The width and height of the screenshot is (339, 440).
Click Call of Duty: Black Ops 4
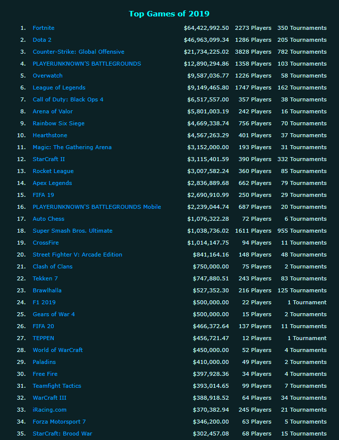(x=68, y=99)
